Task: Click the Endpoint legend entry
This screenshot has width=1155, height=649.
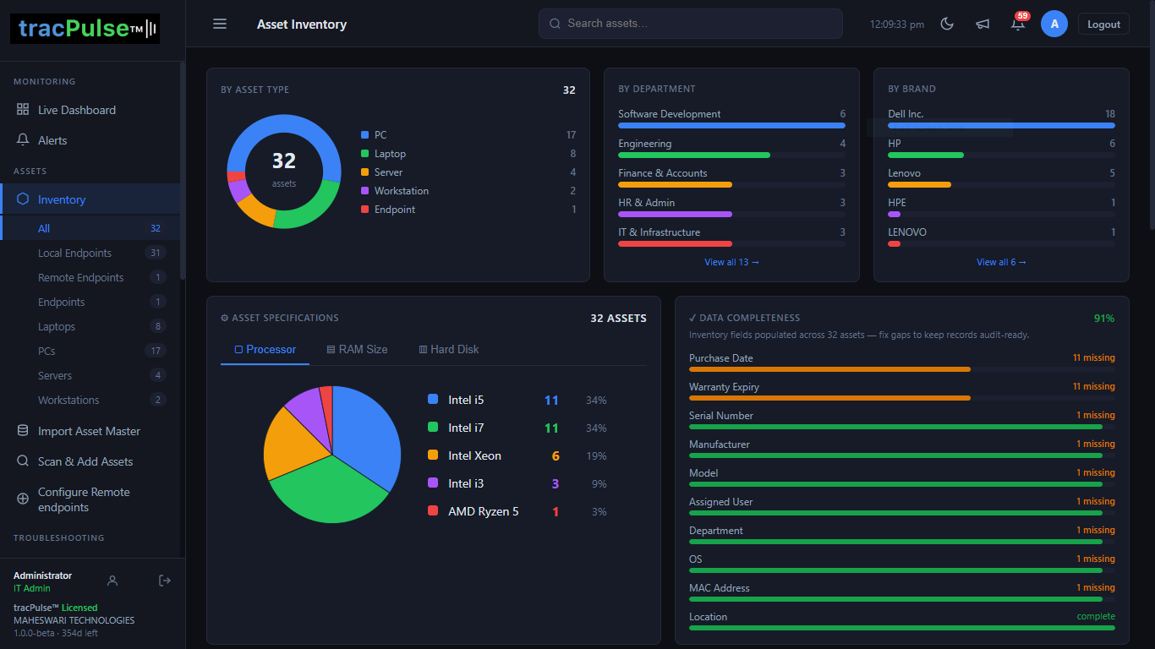Action: pyautogui.click(x=468, y=210)
